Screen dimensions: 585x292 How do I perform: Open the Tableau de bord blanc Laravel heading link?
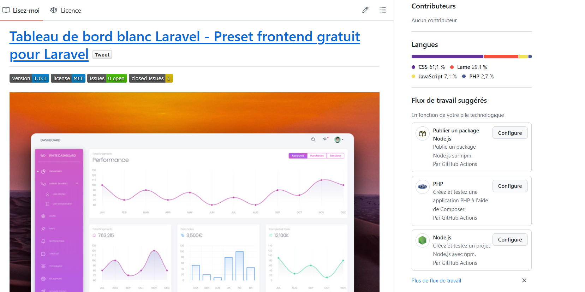click(185, 45)
